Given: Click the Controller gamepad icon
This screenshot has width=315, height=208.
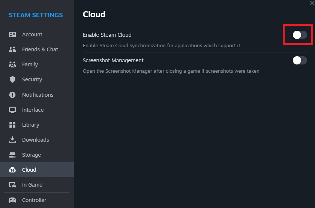Looking at the screenshot, I should click(12, 200).
